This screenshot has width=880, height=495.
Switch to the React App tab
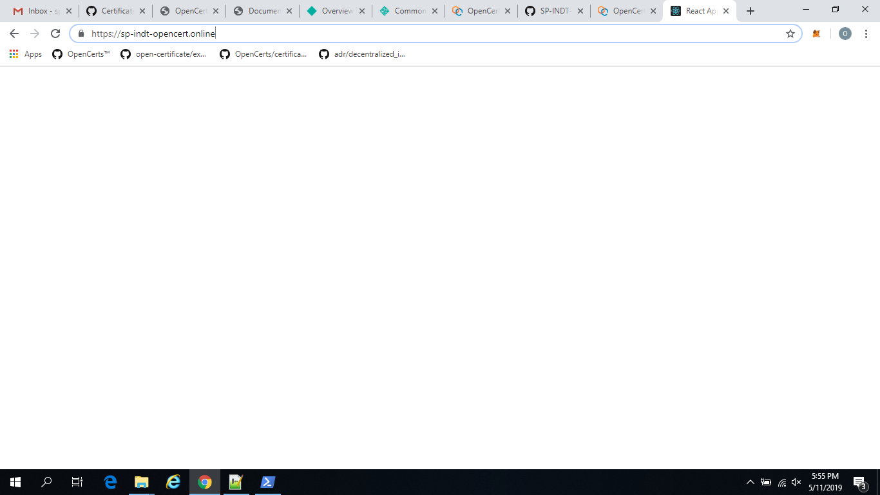click(x=696, y=10)
